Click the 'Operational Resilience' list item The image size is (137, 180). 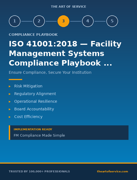[x=36, y=101]
